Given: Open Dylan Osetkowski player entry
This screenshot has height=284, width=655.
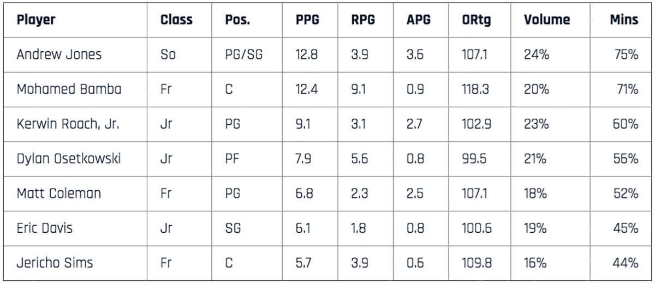Looking at the screenshot, I should (68, 159).
